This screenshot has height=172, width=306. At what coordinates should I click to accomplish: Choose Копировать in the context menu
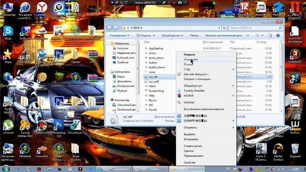point(206,139)
